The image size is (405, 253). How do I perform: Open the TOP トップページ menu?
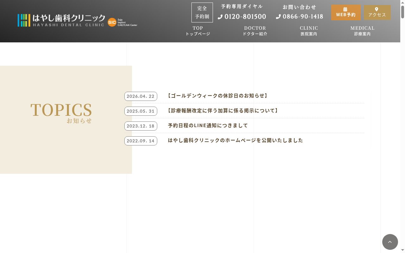tap(198, 31)
